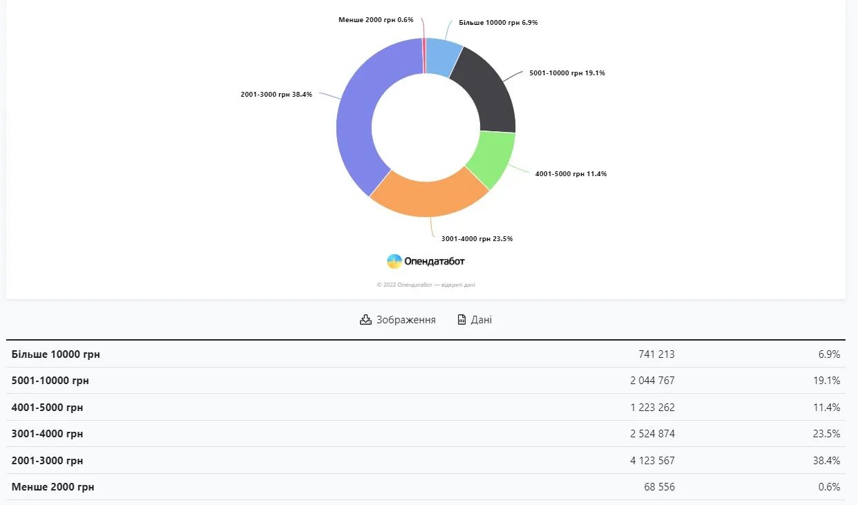This screenshot has width=858, height=505.
Task: Click the chart label Менше 2000 грн 0.6%
Action: pos(376,20)
